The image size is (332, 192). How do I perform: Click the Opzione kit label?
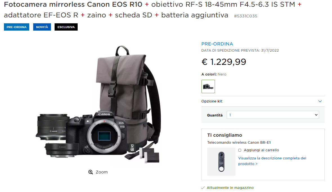click(x=212, y=101)
